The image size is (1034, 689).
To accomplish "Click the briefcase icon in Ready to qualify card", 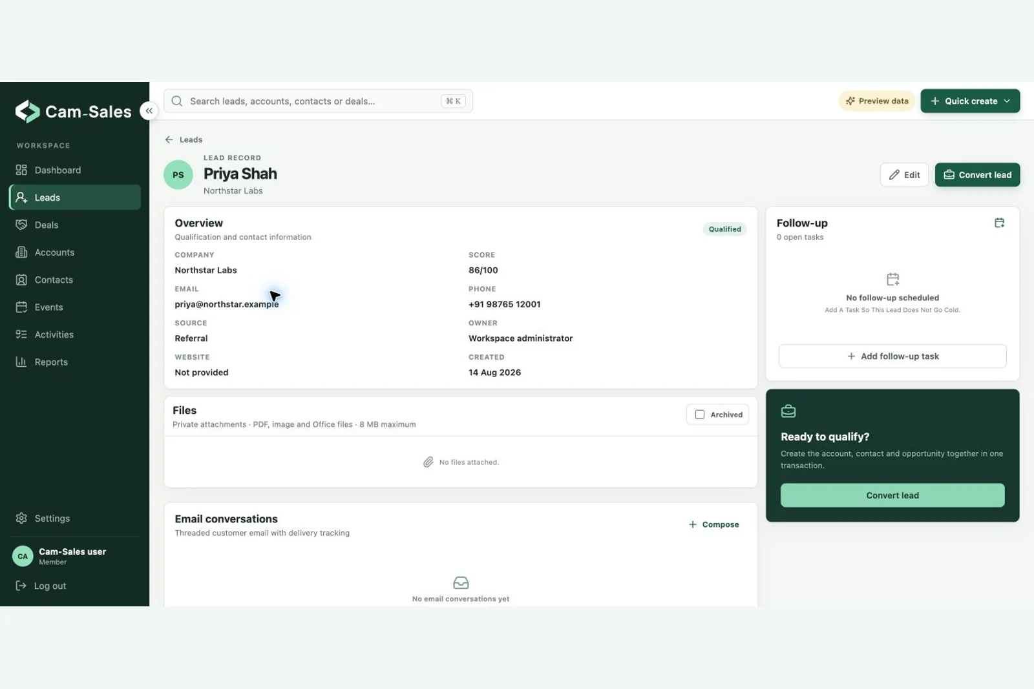I will click(x=788, y=411).
